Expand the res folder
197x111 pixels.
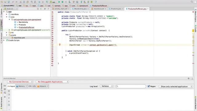coord(7,33)
